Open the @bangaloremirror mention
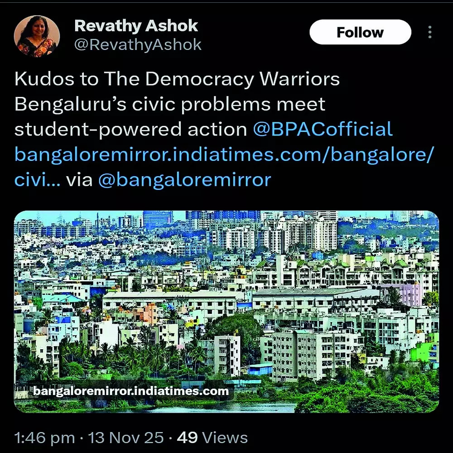Viewport: 453px width, 453px height. (x=185, y=180)
